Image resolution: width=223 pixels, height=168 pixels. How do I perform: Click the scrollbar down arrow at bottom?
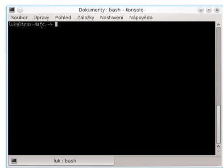click(x=218, y=151)
